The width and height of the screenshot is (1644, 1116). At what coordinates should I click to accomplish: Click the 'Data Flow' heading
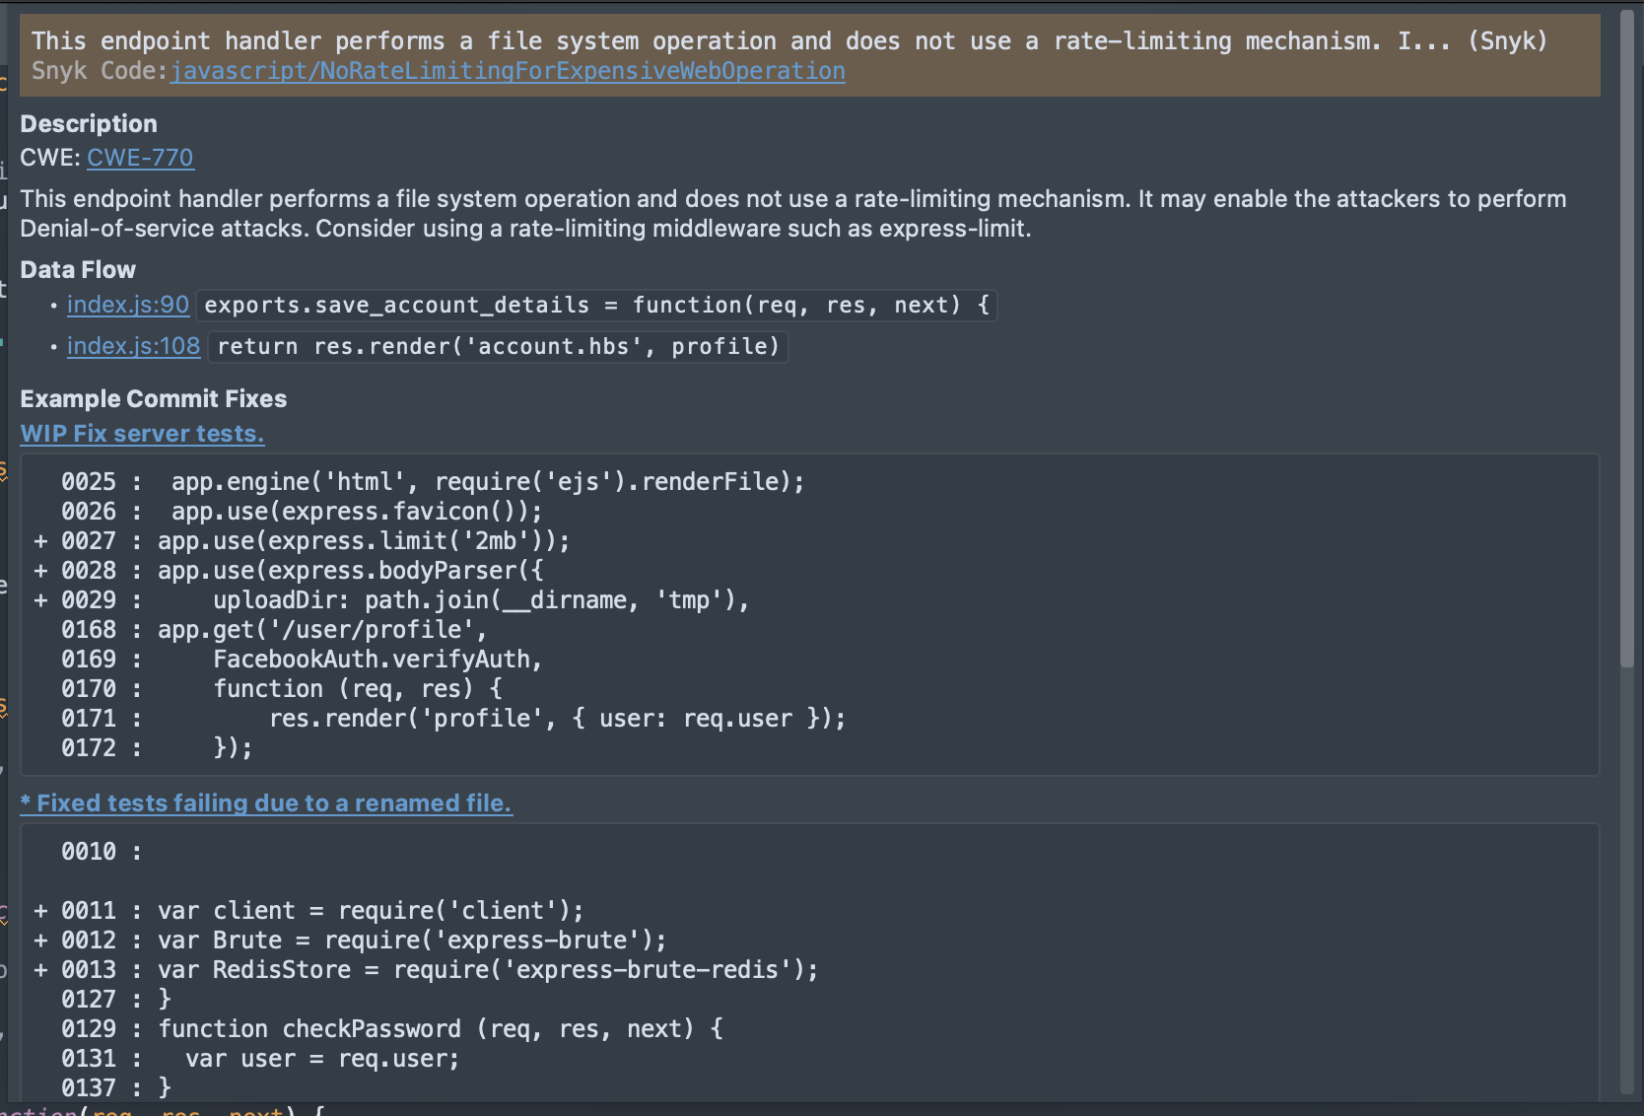[x=78, y=270]
